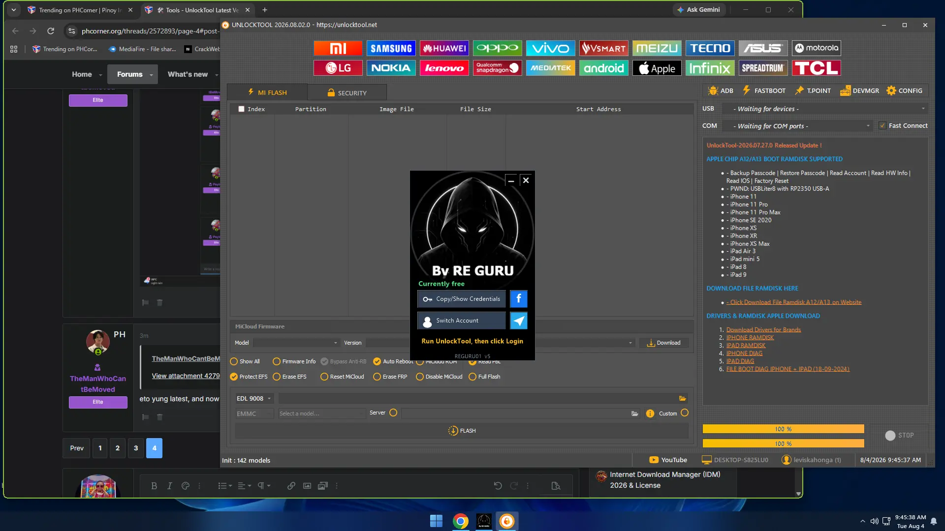
Task: Choose the Infinix brand logo
Action: click(710, 68)
